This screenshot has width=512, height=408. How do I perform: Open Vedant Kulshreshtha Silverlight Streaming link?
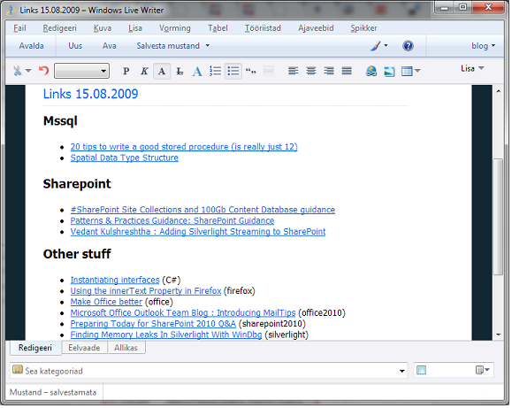point(198,232)
